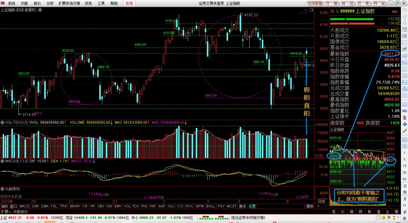Open the candlestick chart icon
The height and width of the screenshot is (223, 408).
(405, 49)
